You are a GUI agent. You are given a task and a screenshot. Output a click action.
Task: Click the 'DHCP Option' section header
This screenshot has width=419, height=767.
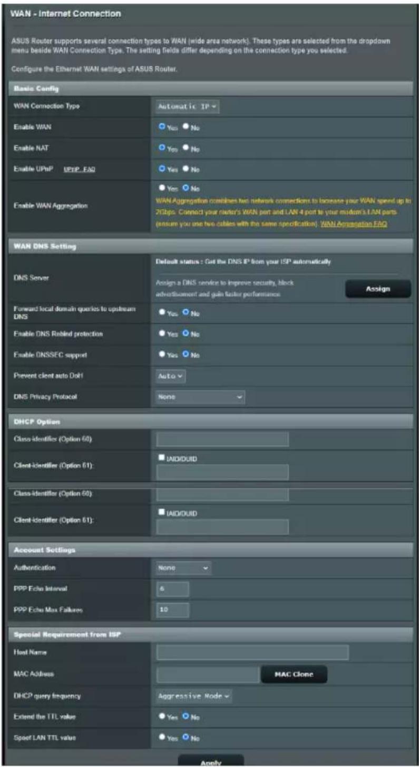click(x=210, y=421)
